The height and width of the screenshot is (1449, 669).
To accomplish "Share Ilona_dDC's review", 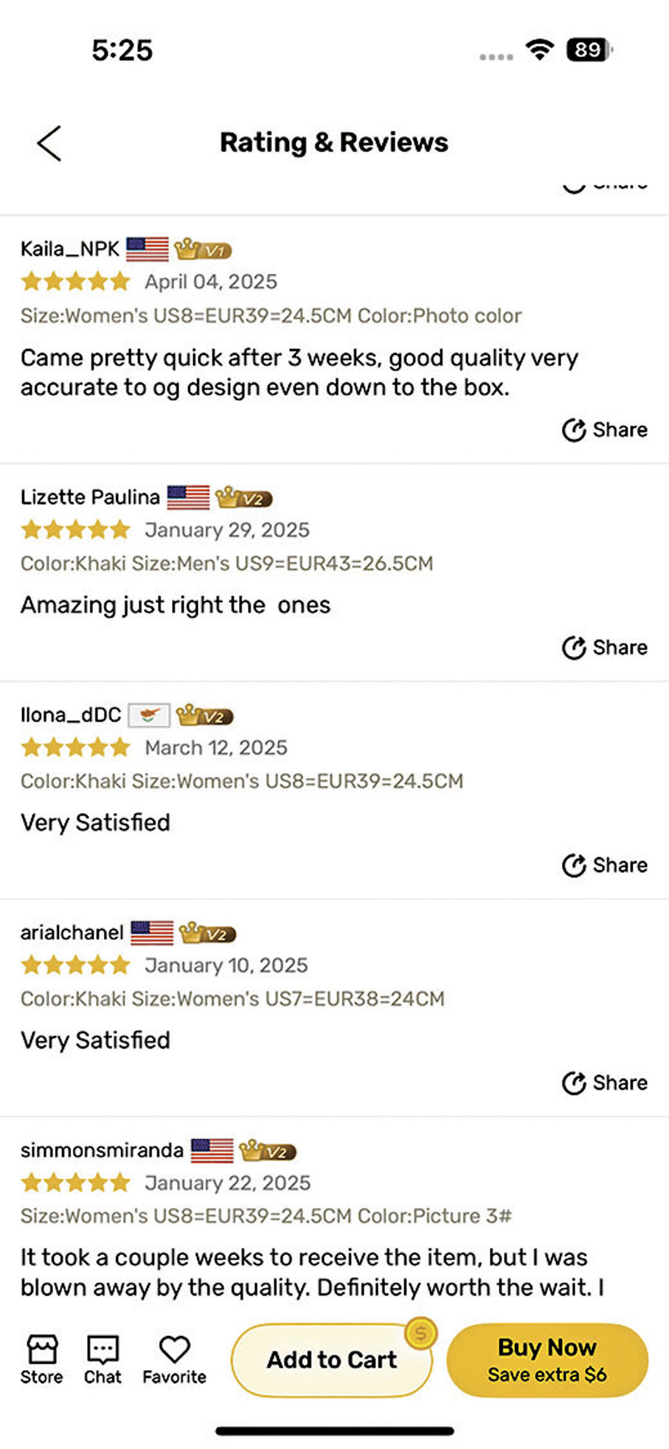I will (605, 865).
